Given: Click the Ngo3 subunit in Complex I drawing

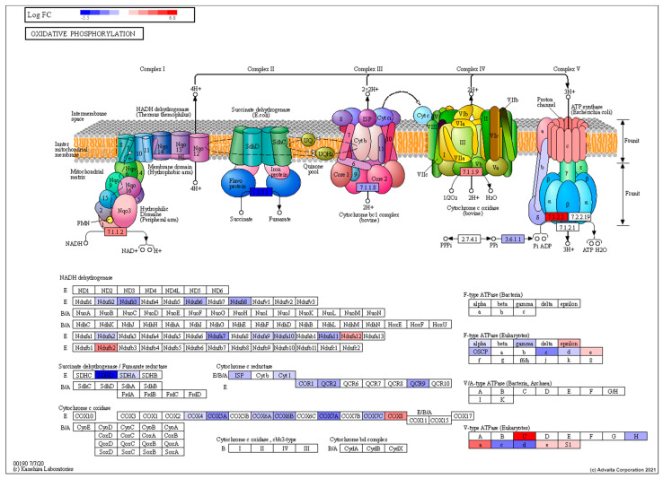Looking at the screenshot, I should point(124,211).
